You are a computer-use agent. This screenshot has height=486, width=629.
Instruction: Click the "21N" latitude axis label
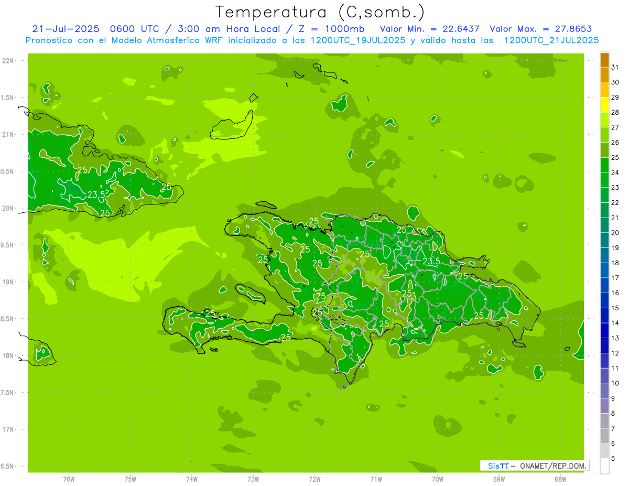coord(8,134)
